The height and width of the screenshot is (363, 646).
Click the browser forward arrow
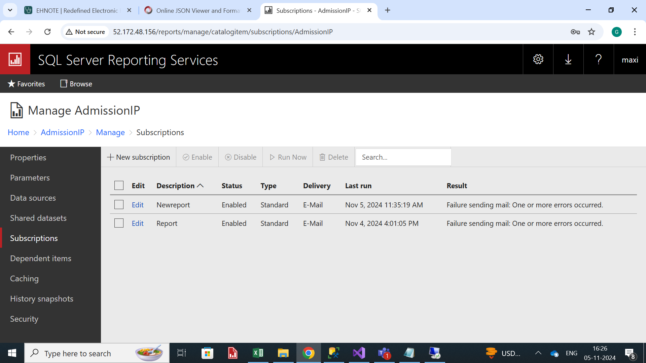(29, 32)
